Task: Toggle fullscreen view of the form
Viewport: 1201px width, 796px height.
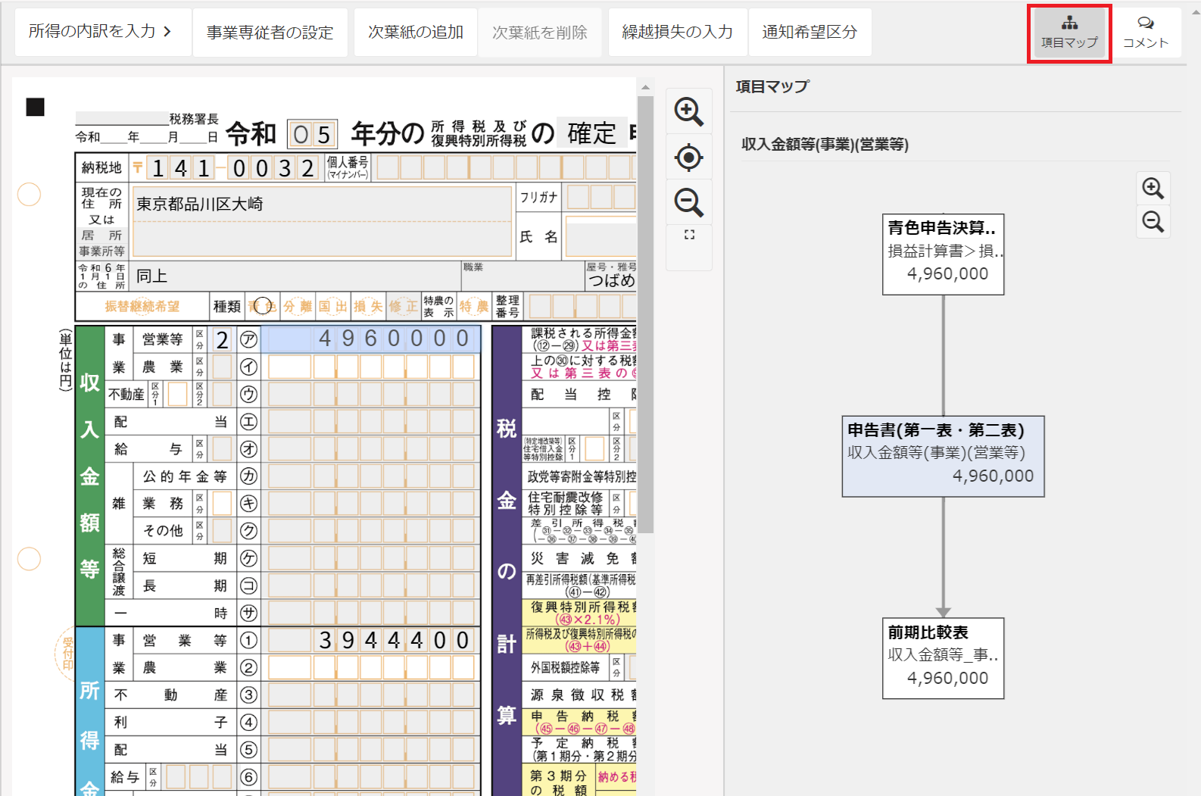Action: point(689,236)
